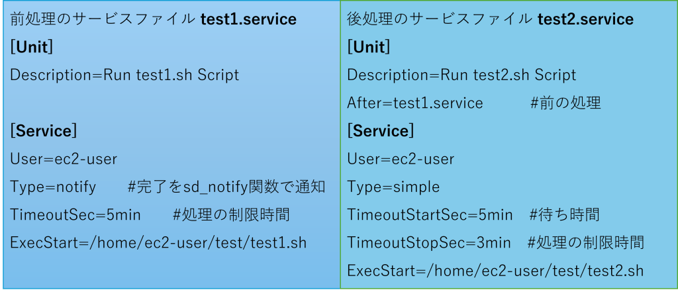Image resolution: width=678 pixels, height=290 pixels.
Task: Click the [Unit] header in right panel
Action: tap(369, 47)
